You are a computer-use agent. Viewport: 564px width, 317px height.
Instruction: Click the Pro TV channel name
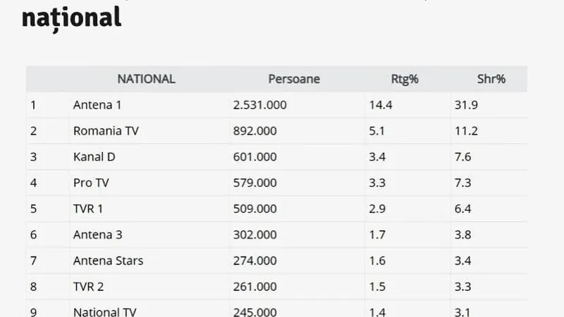[x=91, y=182]
